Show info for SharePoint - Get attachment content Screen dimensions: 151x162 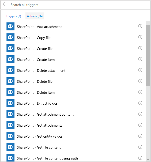(140, 114)
